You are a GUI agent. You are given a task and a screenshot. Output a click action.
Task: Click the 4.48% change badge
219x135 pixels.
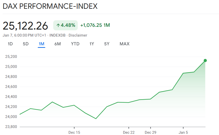pyautogui.click(x=65, y=25)
